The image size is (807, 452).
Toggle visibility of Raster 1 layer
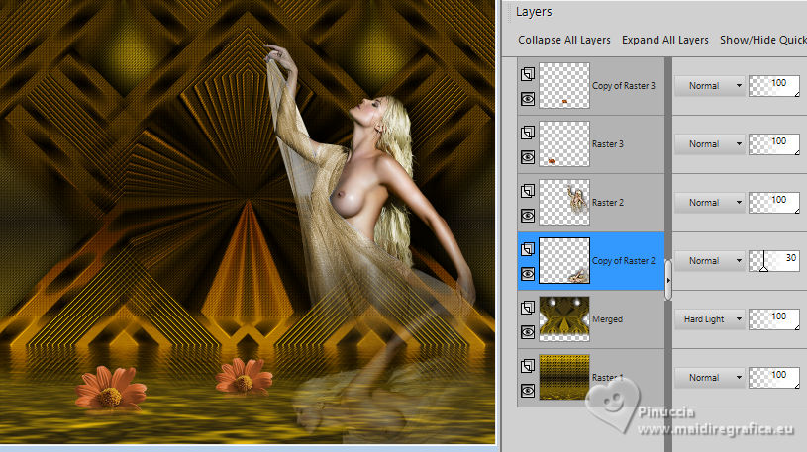click(x=528, y=391)
